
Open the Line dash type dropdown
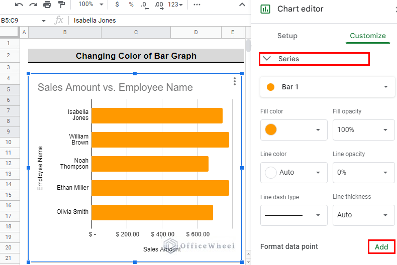pos(293,215)
